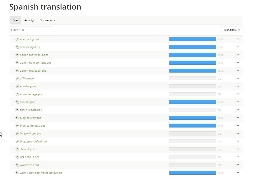Click the full progress bar for ad-sharing.pot
Image resolution: width=261 pixels, height=189 pixels.
(x=193, y=39)
